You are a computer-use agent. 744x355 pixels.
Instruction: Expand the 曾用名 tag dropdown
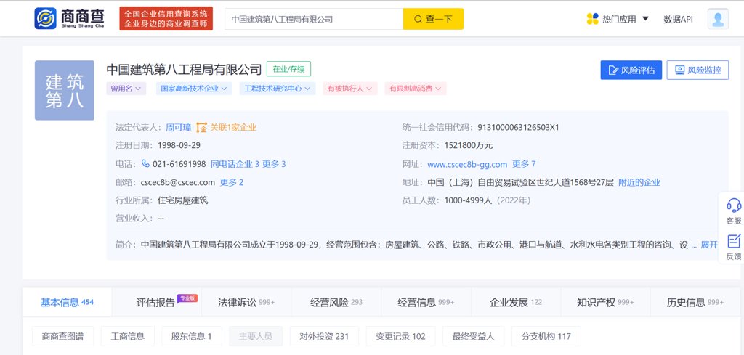(126, 89)
